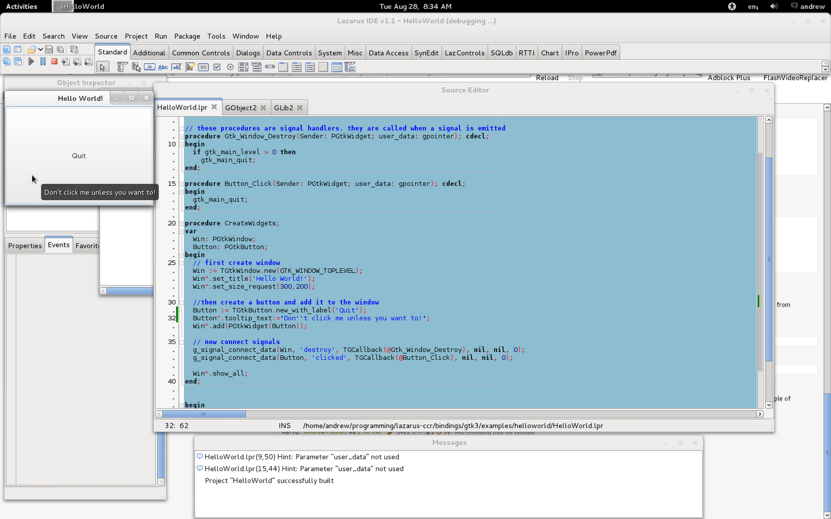Open the dropdown arrow beside the Open icon

(x=40, y=49)
